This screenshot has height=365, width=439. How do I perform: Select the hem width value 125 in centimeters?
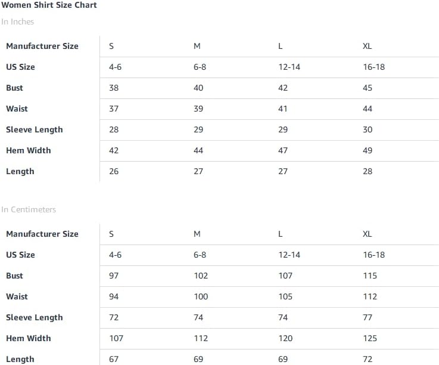click(370, 338)
